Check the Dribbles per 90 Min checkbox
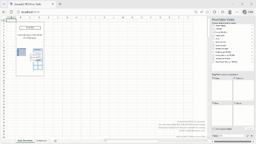This screenshot has height=144, width=256. 213,52
